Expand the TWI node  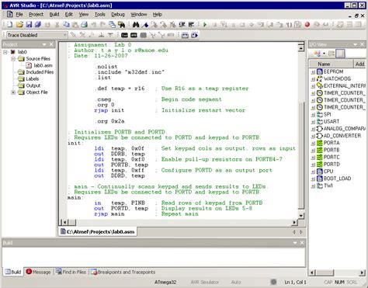coord(313,186)
